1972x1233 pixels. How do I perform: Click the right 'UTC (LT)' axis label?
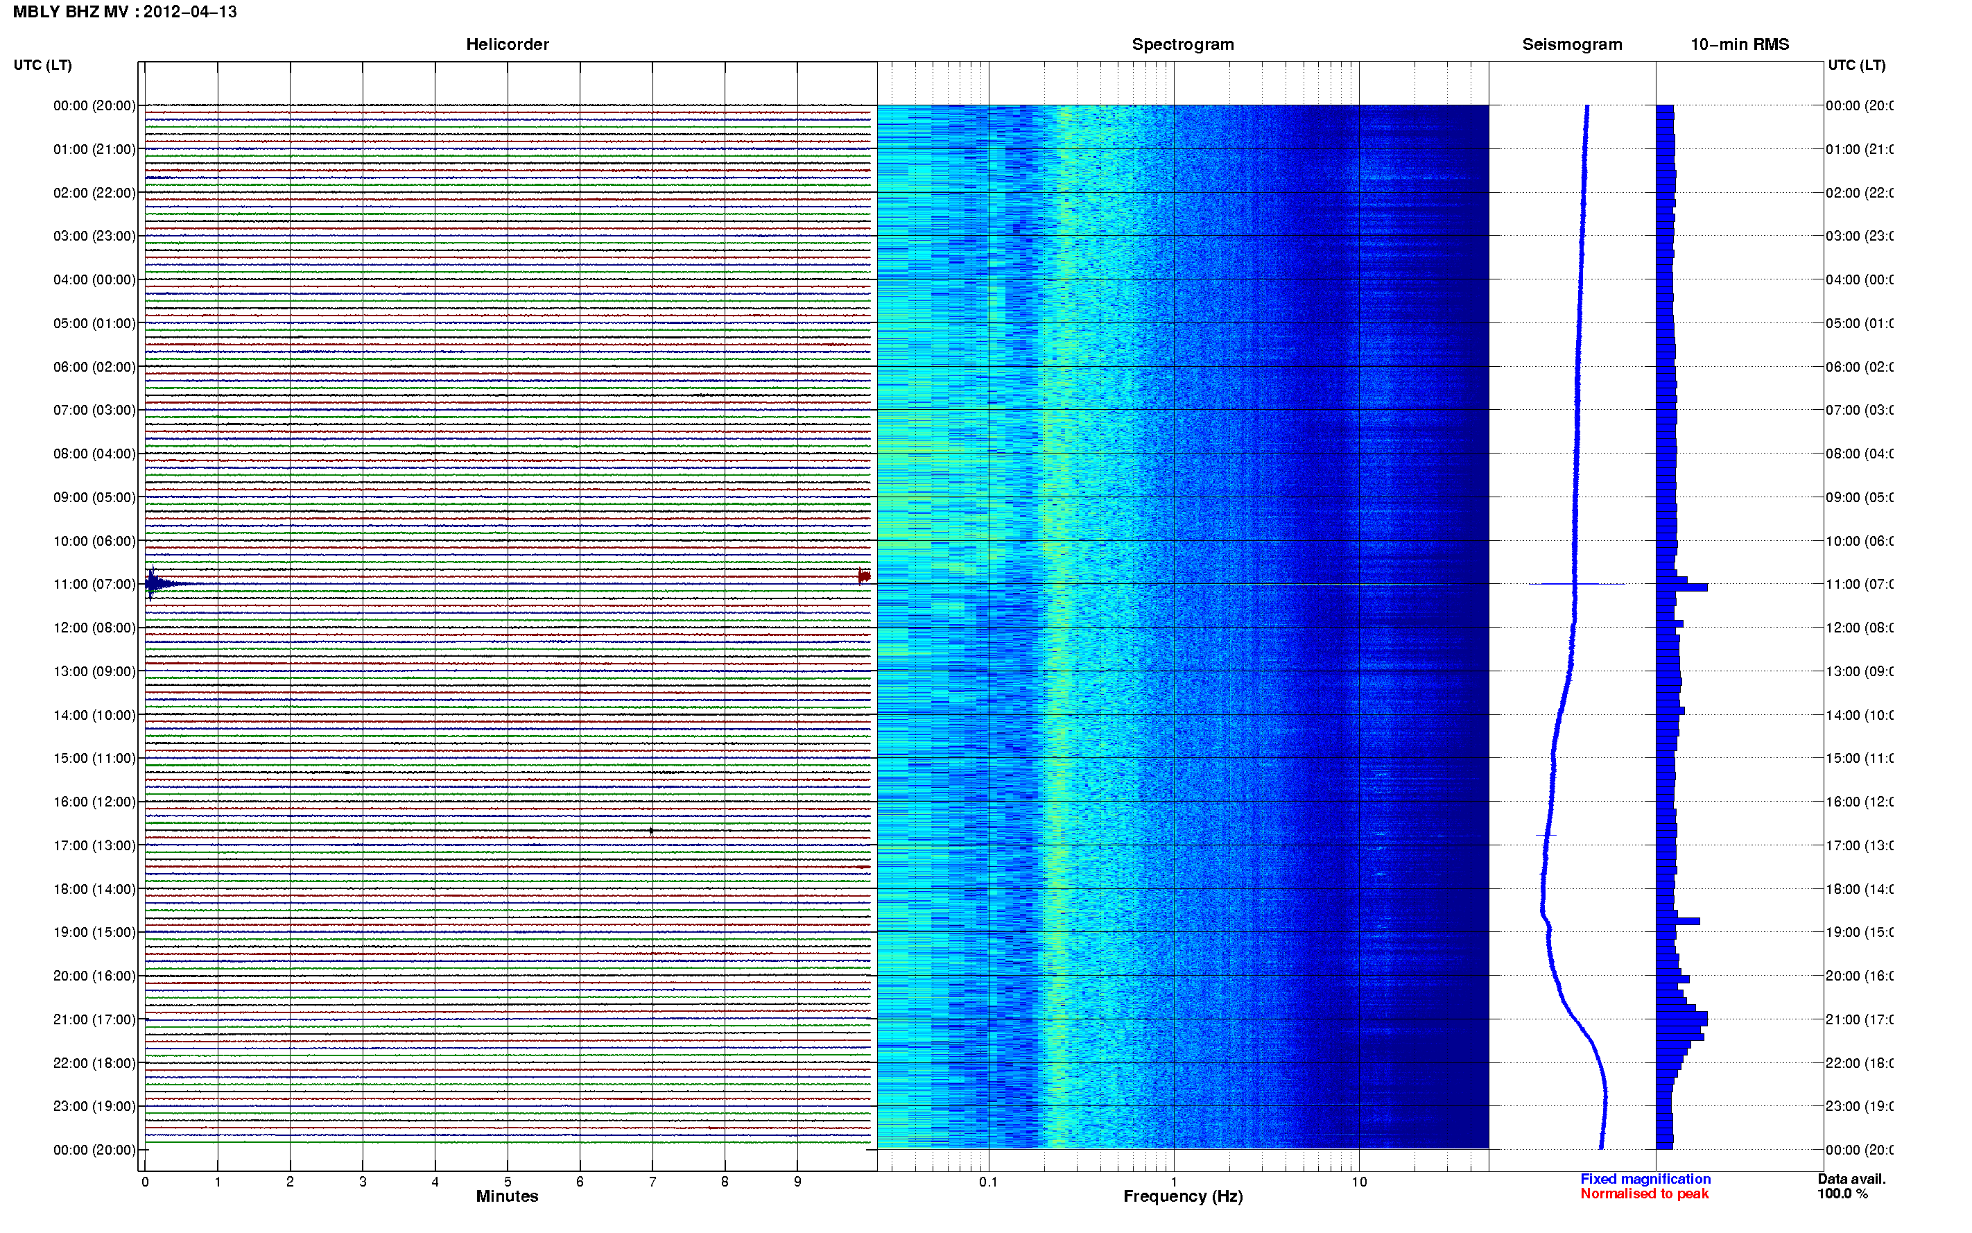tap(1856, 65)
